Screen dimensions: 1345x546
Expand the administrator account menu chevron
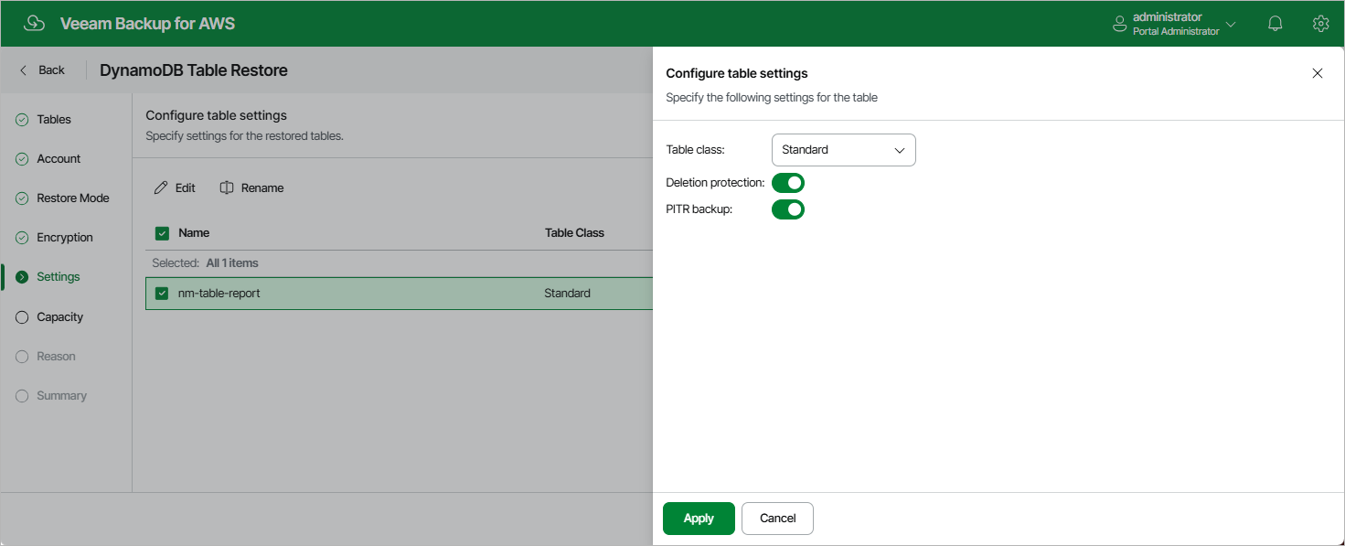point(1231,25)
